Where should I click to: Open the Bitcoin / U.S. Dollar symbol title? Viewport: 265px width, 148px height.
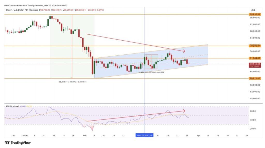click(x=22, y=10)
